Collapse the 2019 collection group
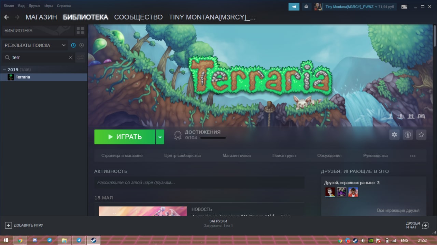Screen dimensions: 437x245 [x=4, y=70]
